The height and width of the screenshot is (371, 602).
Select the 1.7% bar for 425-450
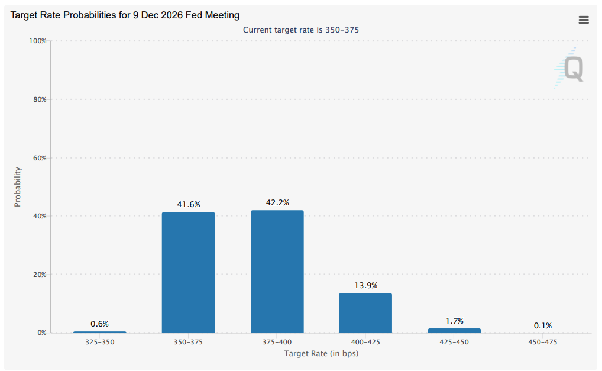coord(454,331)
